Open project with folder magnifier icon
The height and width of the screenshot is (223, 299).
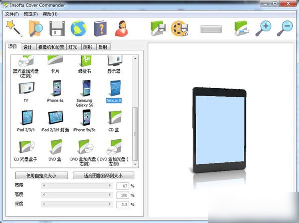click(36, 28)
